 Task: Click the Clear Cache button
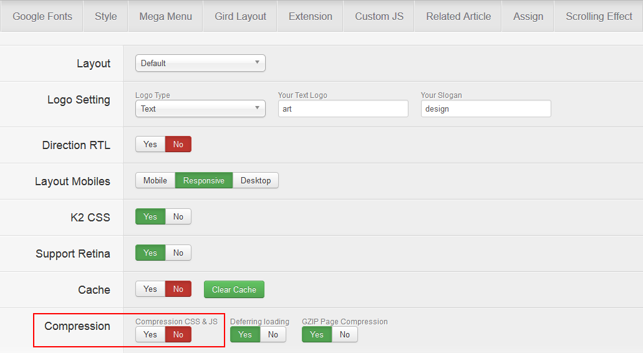pos(234,289)
